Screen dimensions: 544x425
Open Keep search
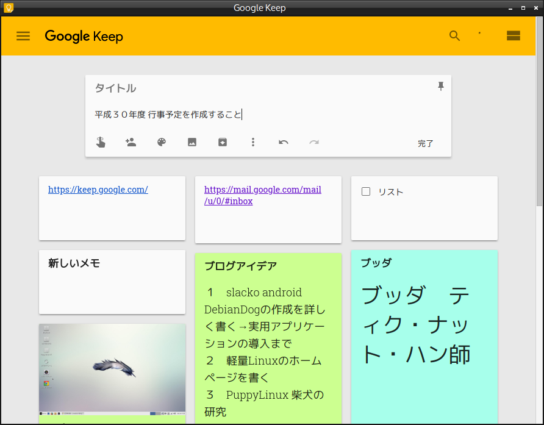[454, 36]
